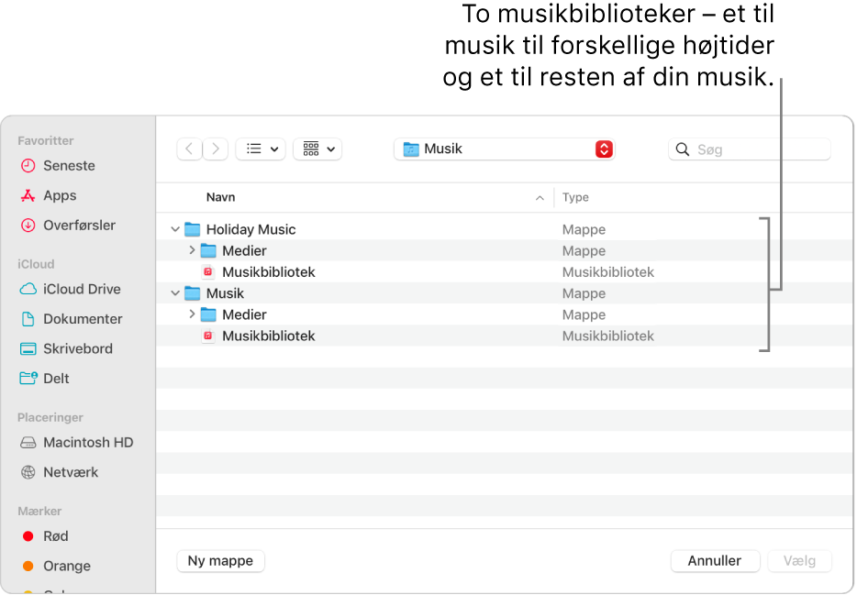Viewport: 857px width, 595px height.
Task: Select Skrivebord in the sidebar
Action: (79, 348)
